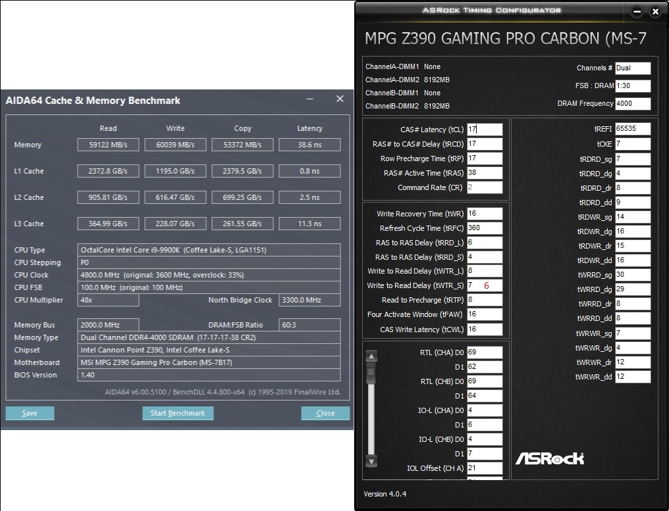Click the CPU Clock 4800.0 MHz field

coord(209,276)
